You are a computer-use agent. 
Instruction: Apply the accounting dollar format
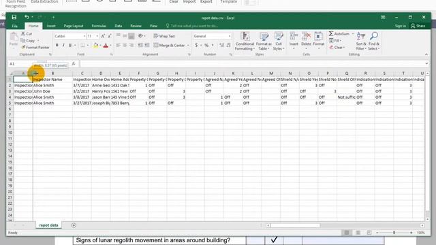(x=196, y=46)
